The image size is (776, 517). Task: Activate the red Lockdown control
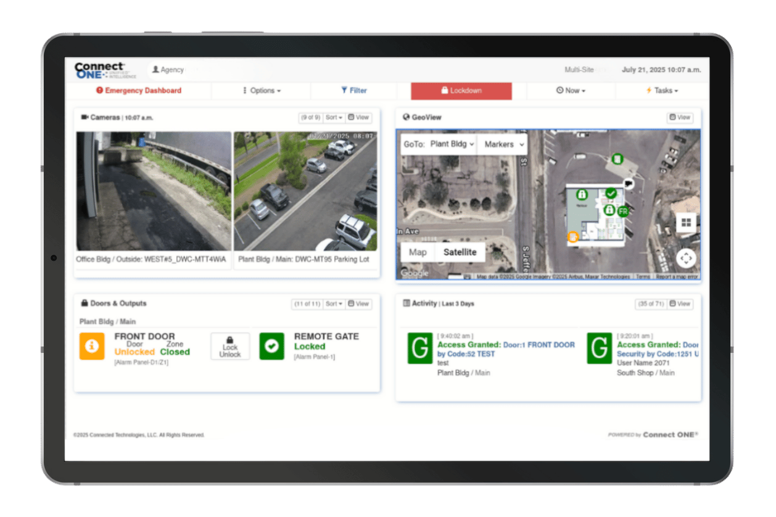[461, 91]
